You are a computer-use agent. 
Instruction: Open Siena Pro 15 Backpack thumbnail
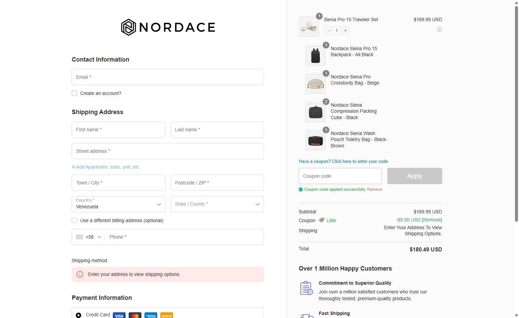click(316, 56)
